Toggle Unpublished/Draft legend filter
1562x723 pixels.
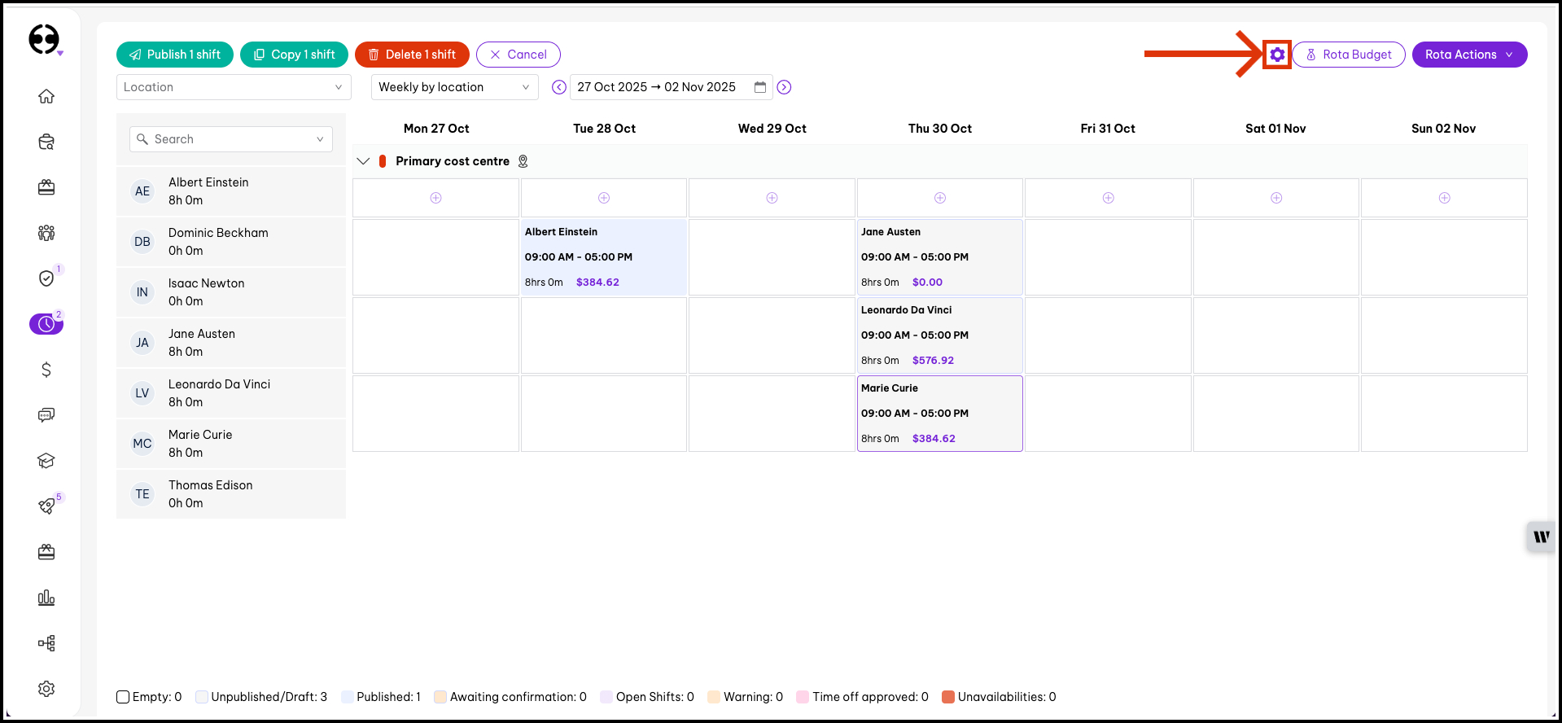[202, 697]
